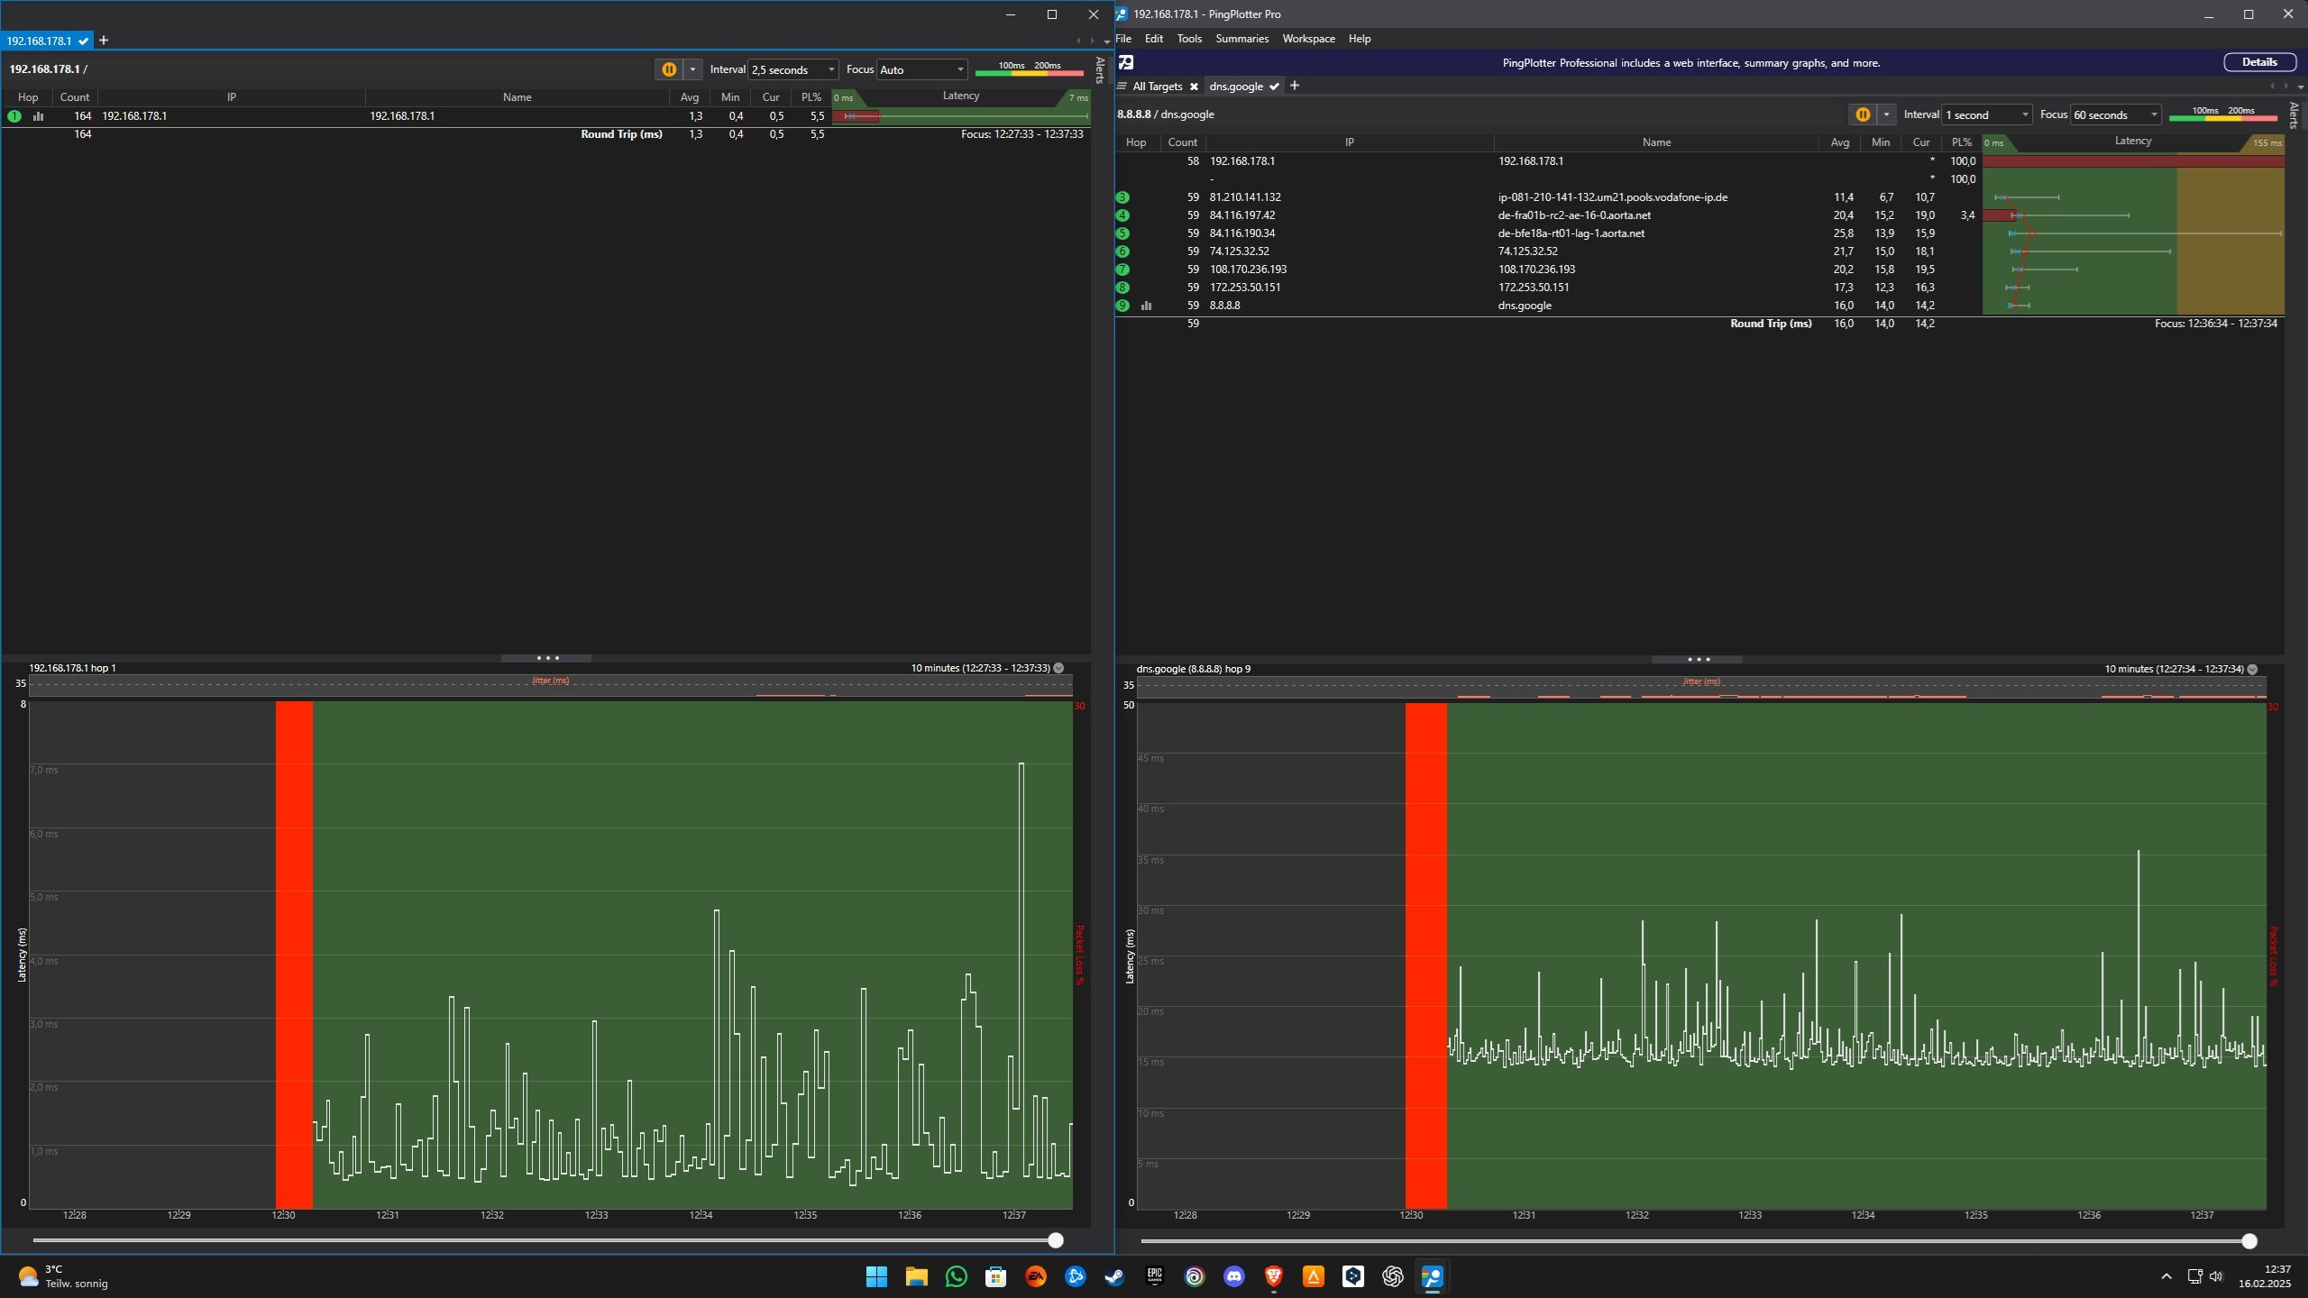Viewport: 2308px width, 1298px height.
Task: Toggle the dns.google hop 9 timeline graph
Action: pyautogui.click(x=2252, y=669)
